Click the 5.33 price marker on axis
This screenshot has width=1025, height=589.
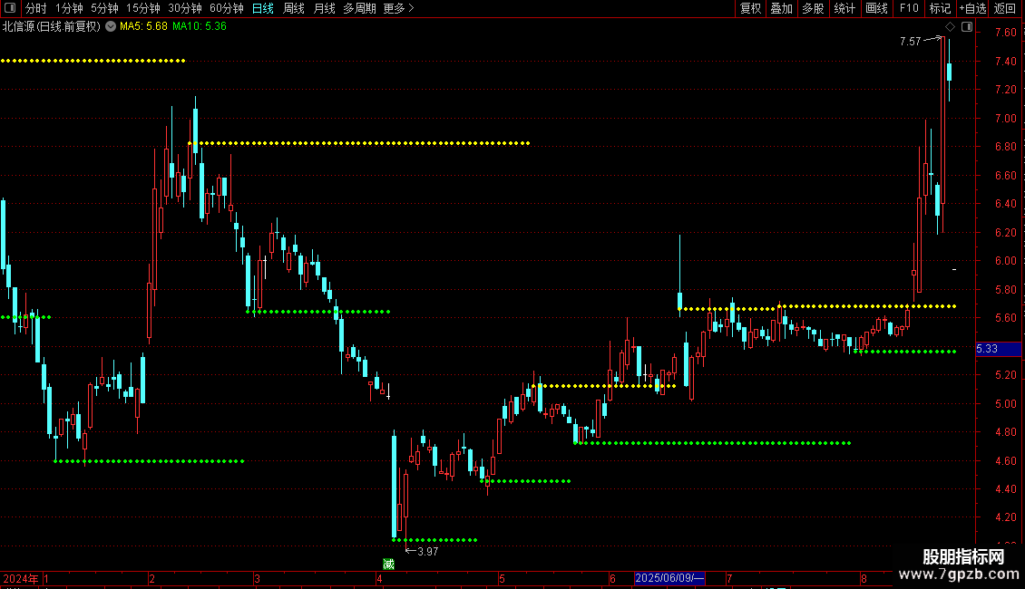[998, 349]
